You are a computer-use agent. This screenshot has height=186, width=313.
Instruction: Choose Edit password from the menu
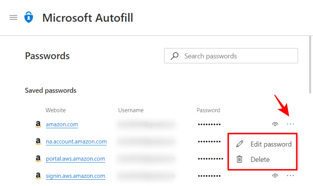click(270, 144)
